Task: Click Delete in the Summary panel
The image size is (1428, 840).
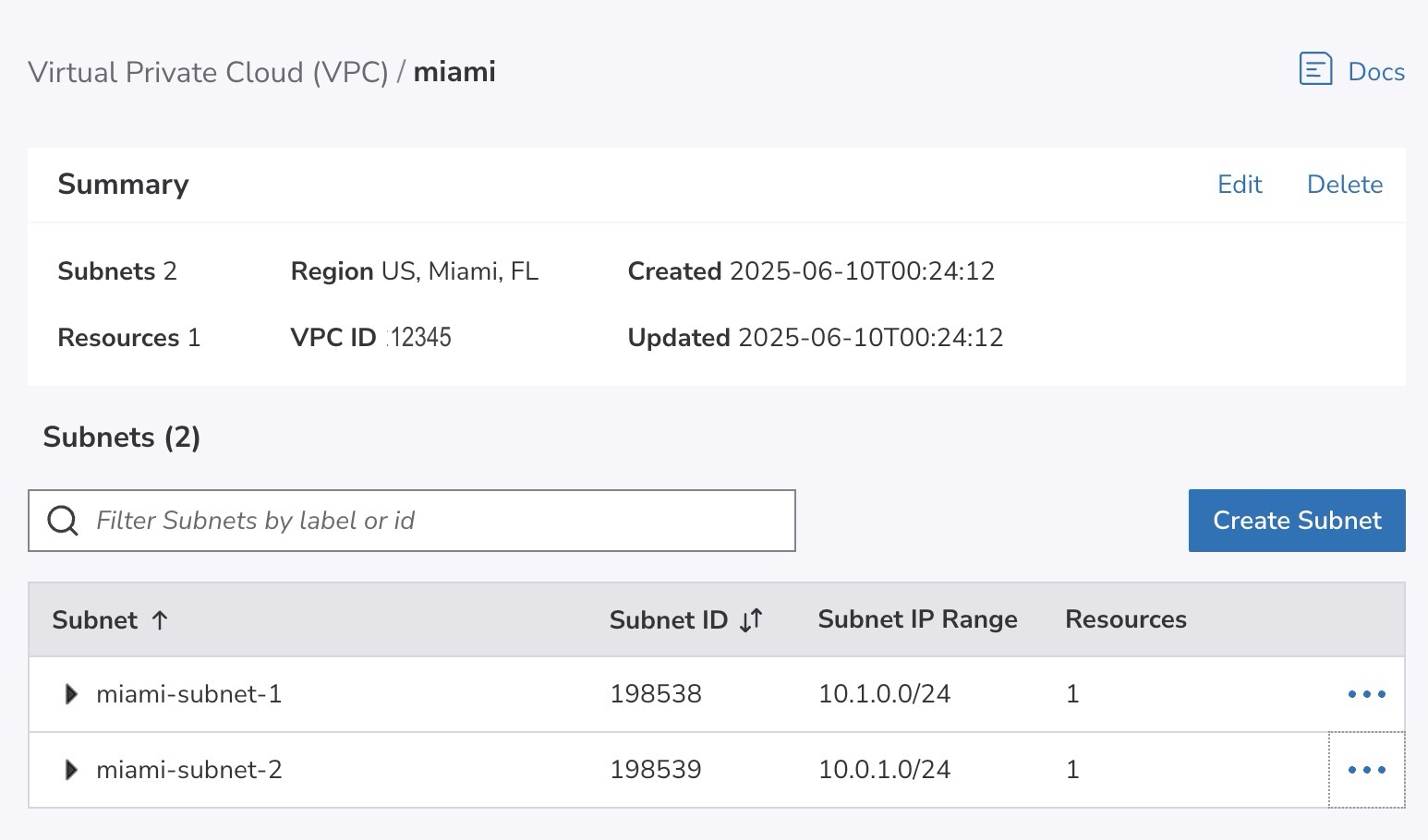Action: click(1344, 185)
